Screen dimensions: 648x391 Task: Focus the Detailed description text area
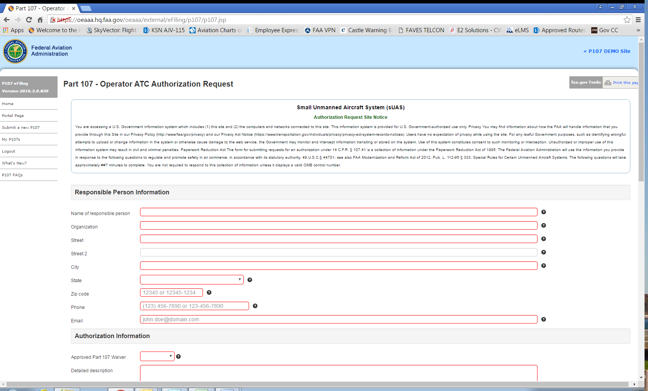coord(339,373)
